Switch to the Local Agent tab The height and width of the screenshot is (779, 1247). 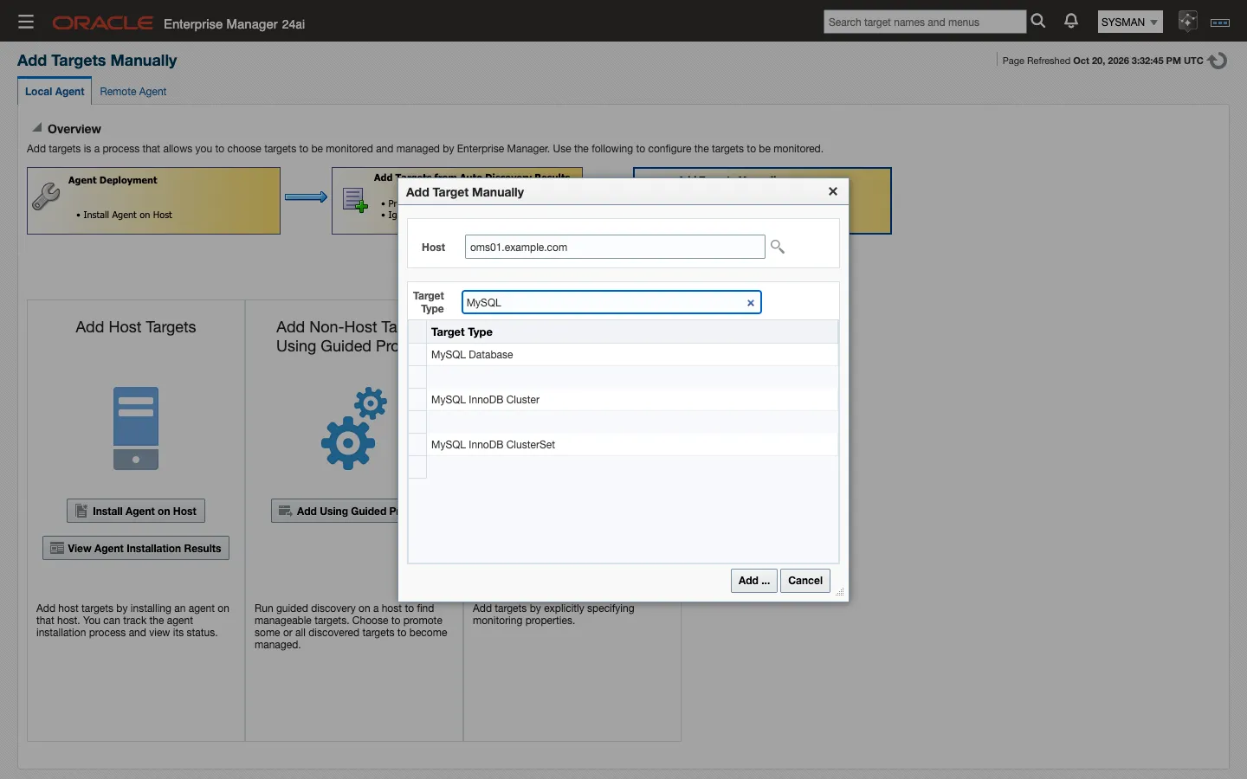55,92
